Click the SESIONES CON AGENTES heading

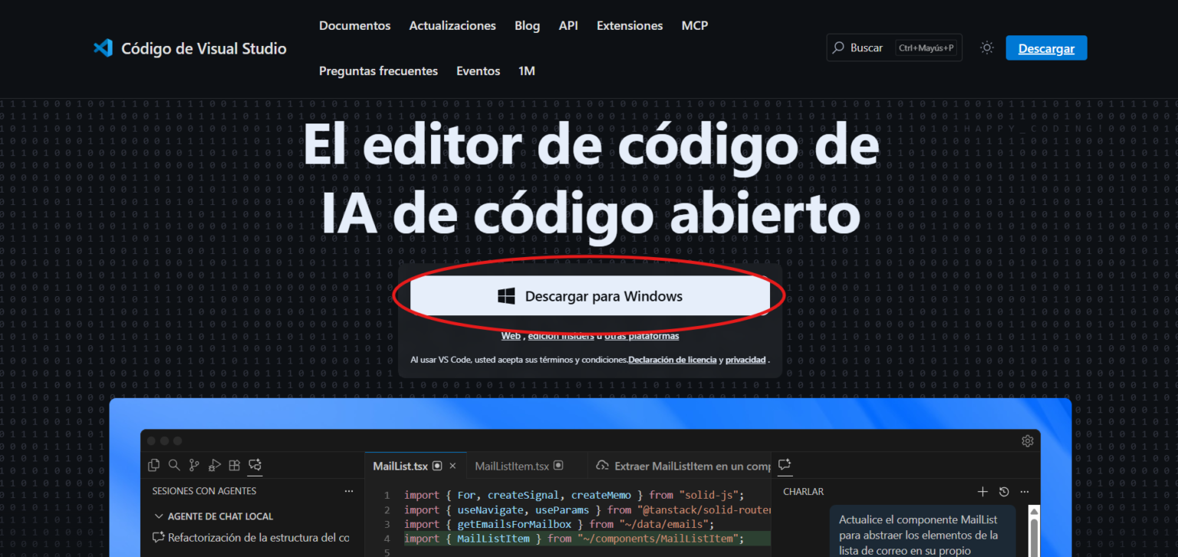[x=204, y=491]
